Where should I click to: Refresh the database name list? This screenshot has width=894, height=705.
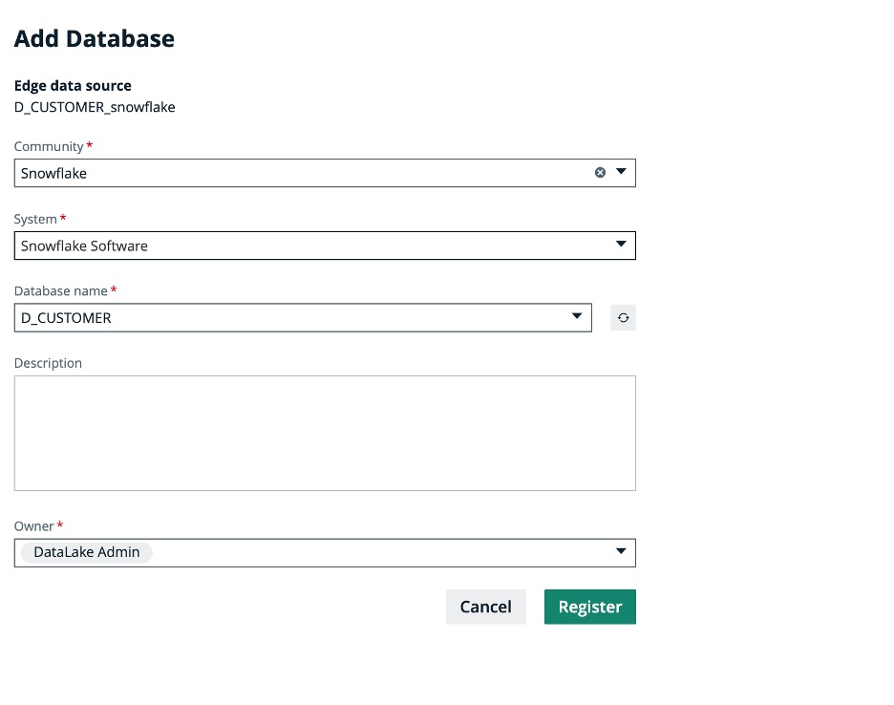coord(623,318)
